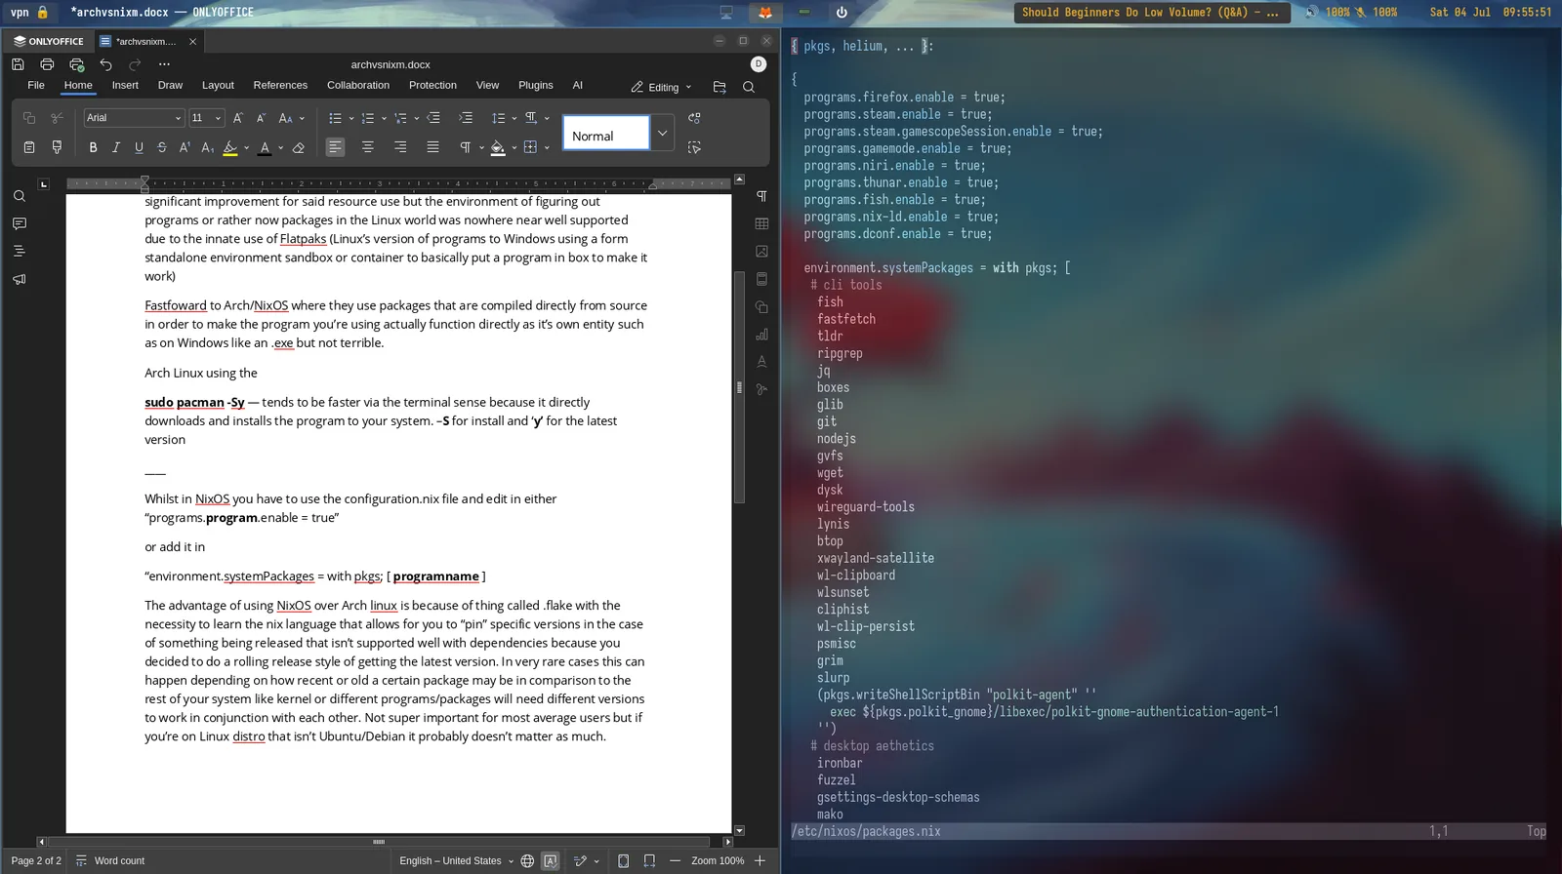
Task: Toggle the spell checking status bar button
Action: point(551,860)
